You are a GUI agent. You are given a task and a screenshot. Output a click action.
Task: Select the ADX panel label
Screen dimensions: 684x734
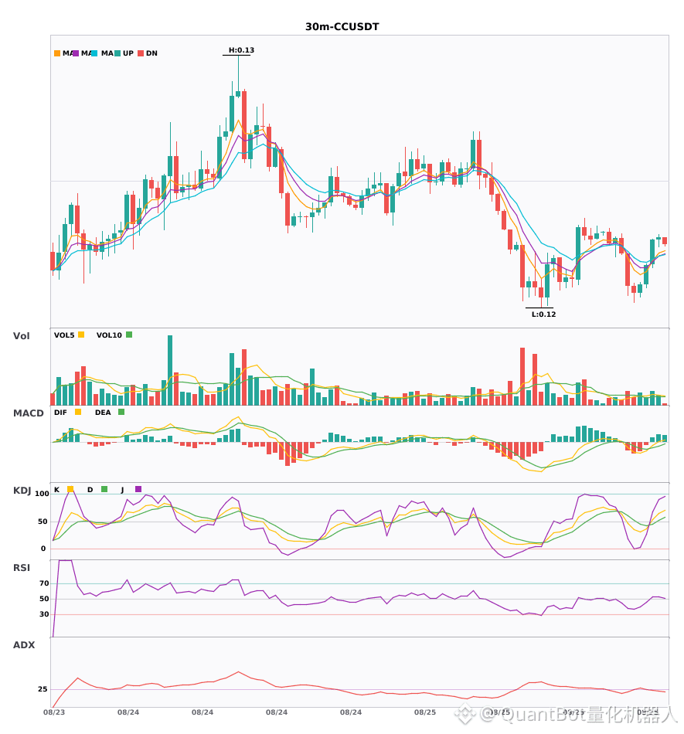tap(24, 645)
